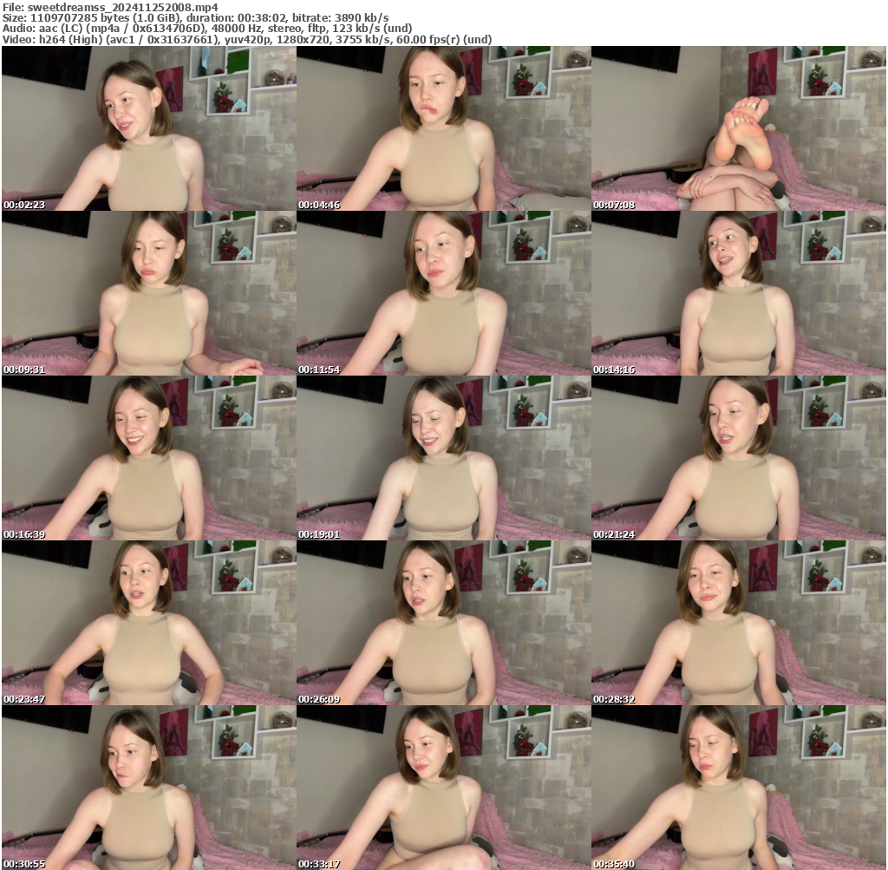Open the final preview at 00:35:40
Viewport: 888px width, 870px height.
click(738, 783)
